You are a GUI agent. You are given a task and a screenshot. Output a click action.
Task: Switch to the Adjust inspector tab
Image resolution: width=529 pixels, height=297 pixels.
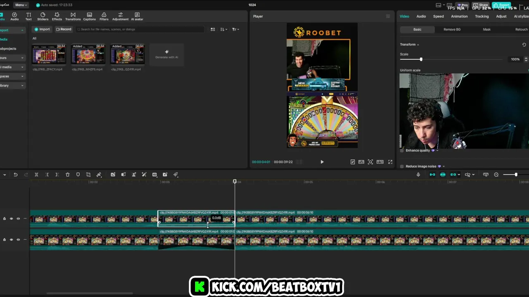coord(501,16)
